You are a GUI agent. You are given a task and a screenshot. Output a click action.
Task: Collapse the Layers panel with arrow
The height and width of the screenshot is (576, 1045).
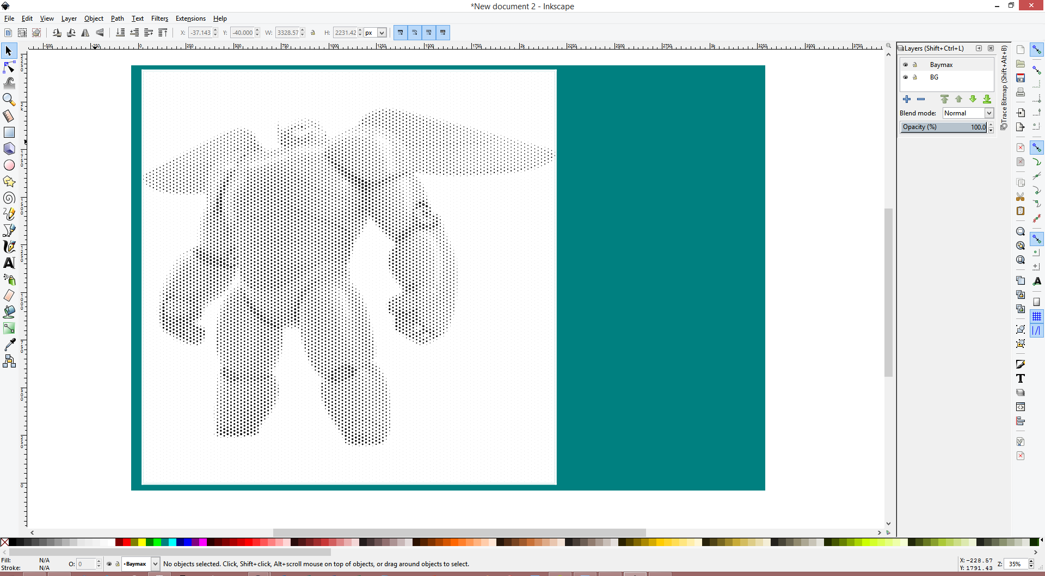(x=979, y=48)
